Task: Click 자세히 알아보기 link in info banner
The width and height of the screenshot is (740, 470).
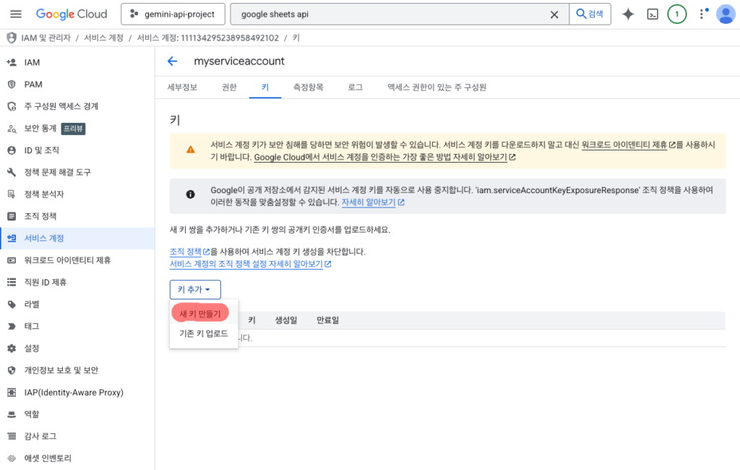Action: coord(369,202)
